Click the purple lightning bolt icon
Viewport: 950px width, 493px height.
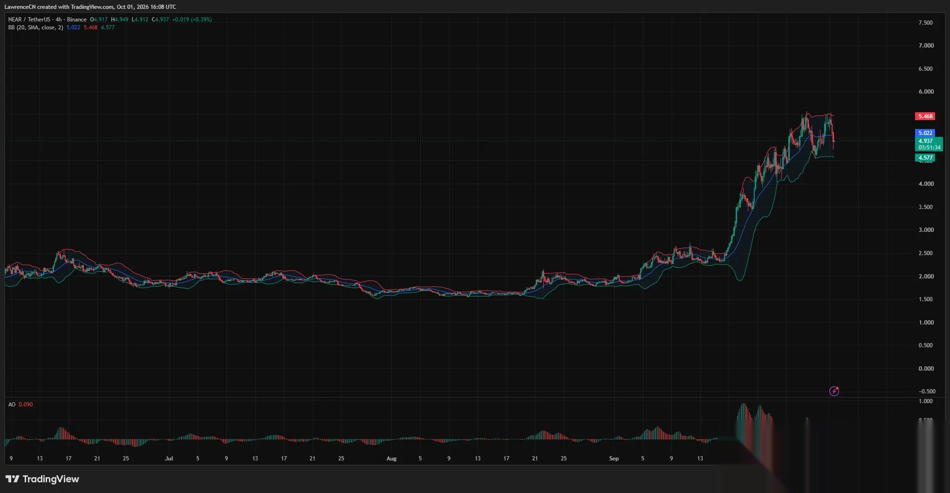point(834,392)
